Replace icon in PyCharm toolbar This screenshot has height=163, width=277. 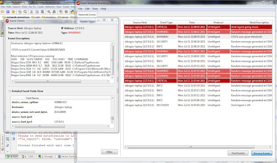tap(54, 12)
